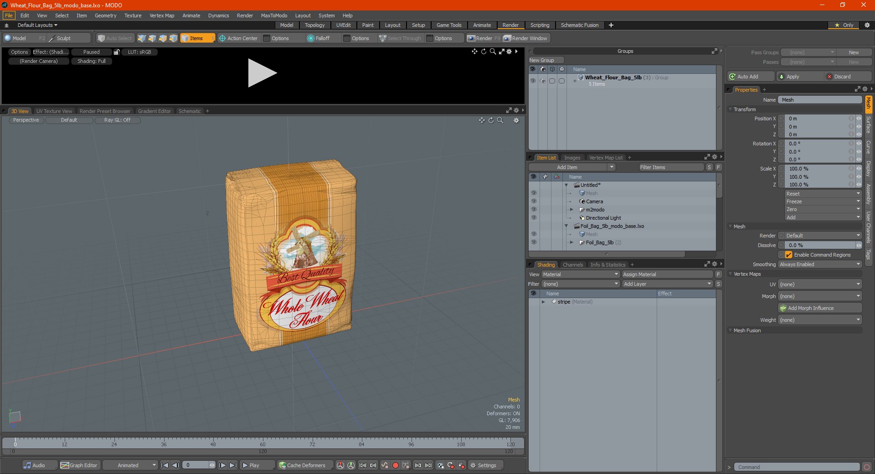Viewport: 875px width, 474px height.
Task: Toggle Action Center Options checkbox
Action: pyautogui.click(x=267, y=38)
